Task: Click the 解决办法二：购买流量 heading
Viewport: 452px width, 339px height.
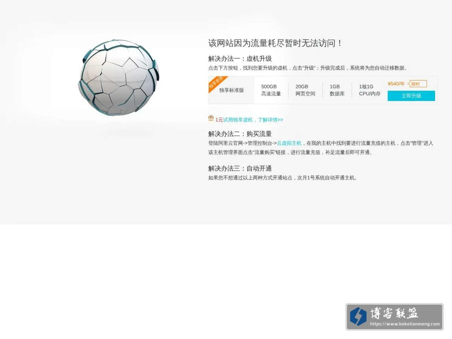Action: (240, 134)
